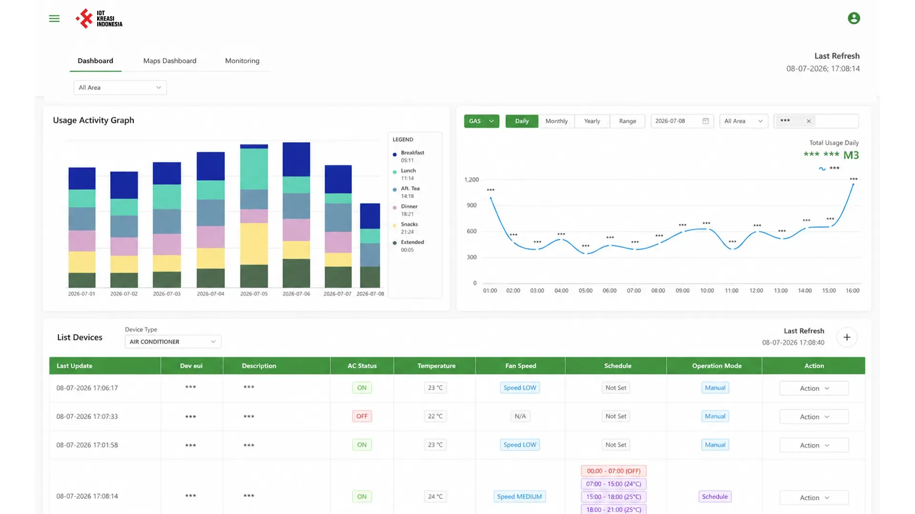Add a new device with plus button
This screenshot has height=514, width=915.
click(847, 337)
